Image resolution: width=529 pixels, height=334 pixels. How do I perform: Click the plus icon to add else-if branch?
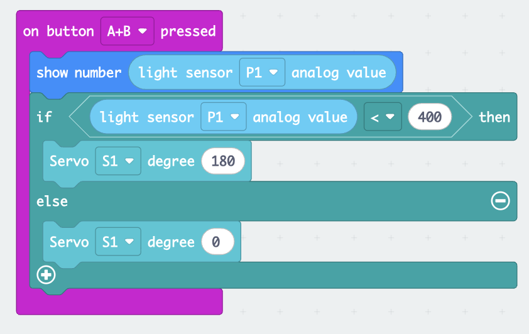click(46, 275)
